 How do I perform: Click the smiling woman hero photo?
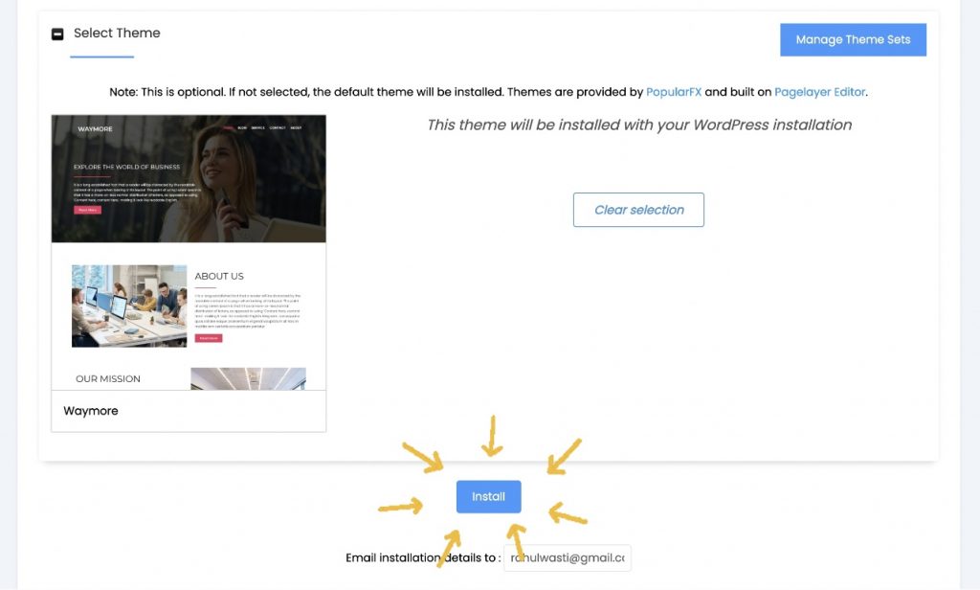232,181
